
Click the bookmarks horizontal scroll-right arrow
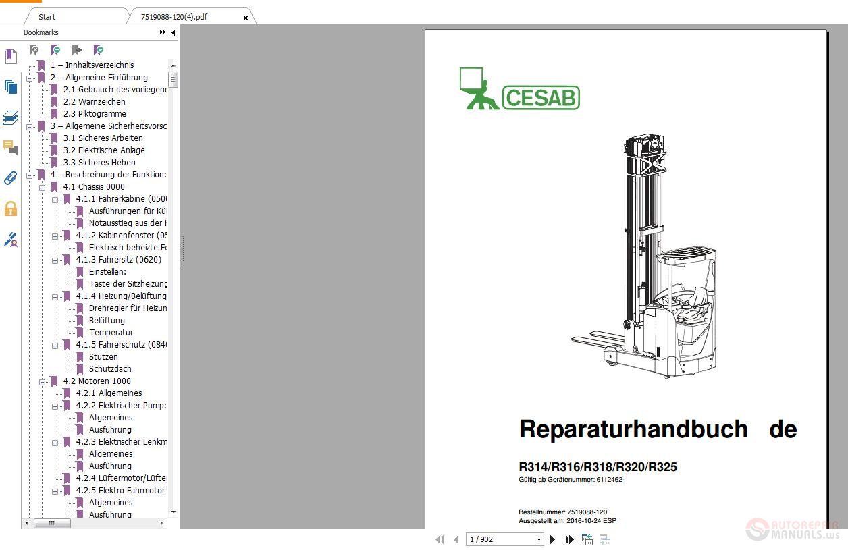[x=162, y=523]
